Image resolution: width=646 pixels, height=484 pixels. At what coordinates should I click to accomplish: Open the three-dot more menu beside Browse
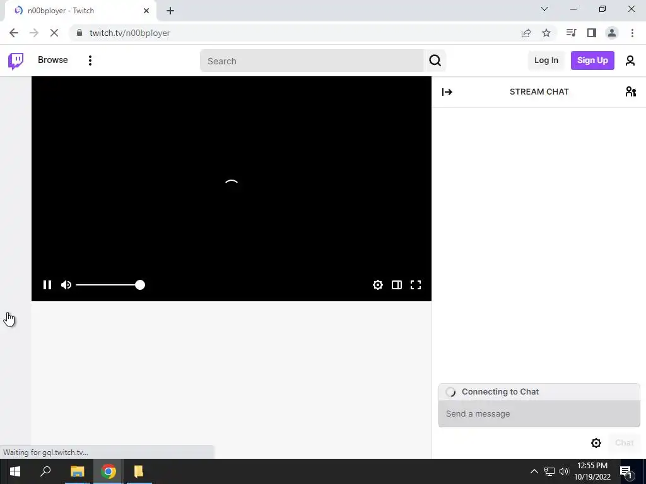[90, 60]
